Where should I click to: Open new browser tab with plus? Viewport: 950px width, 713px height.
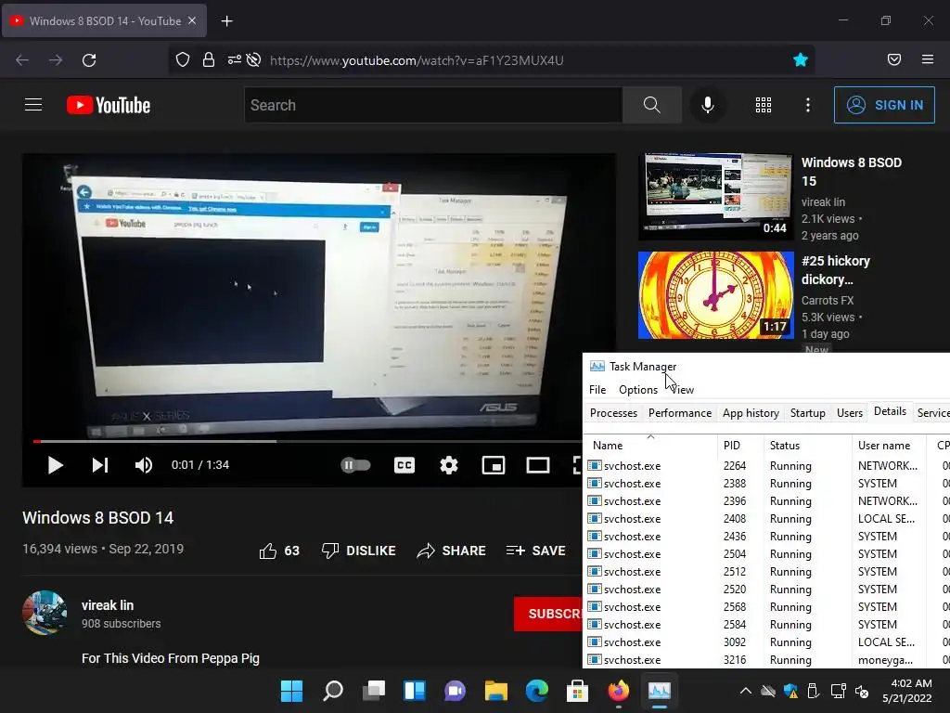click(226, 21)
